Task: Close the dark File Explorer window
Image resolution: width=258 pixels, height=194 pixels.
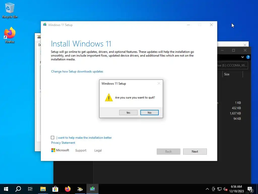Action: tap(245, 50)
